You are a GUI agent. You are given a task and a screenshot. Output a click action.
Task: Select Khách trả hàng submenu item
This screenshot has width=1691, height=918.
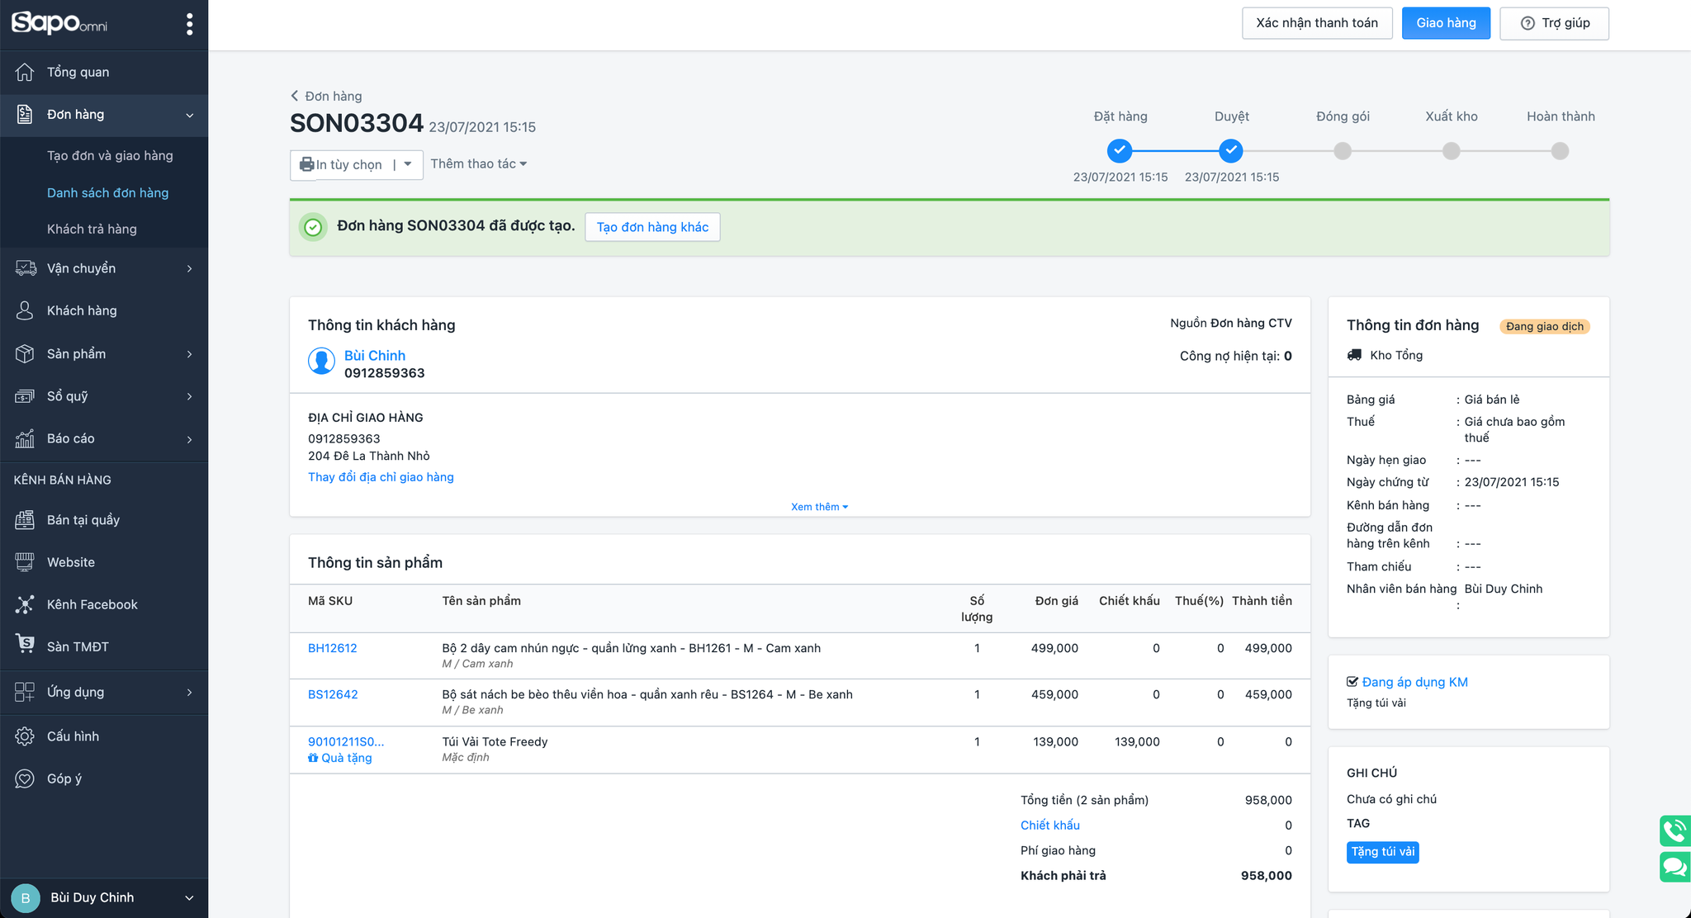pyautogui.click(x=92, y=229)
